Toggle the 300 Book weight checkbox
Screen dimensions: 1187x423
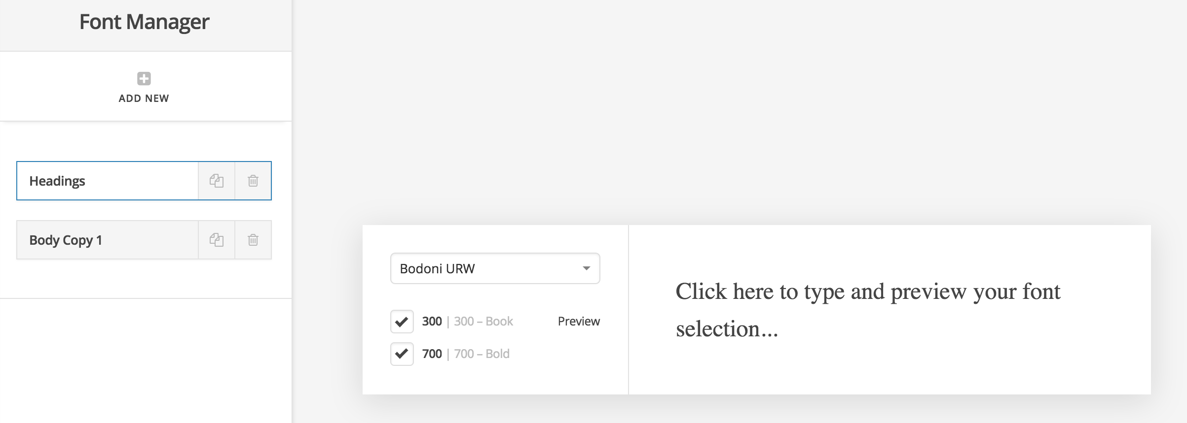coord(402,322)
